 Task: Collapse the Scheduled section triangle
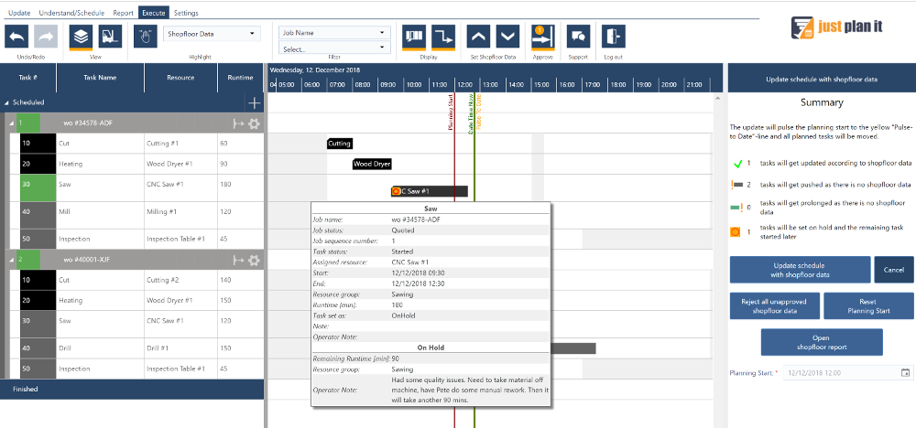tap(6, 102)
